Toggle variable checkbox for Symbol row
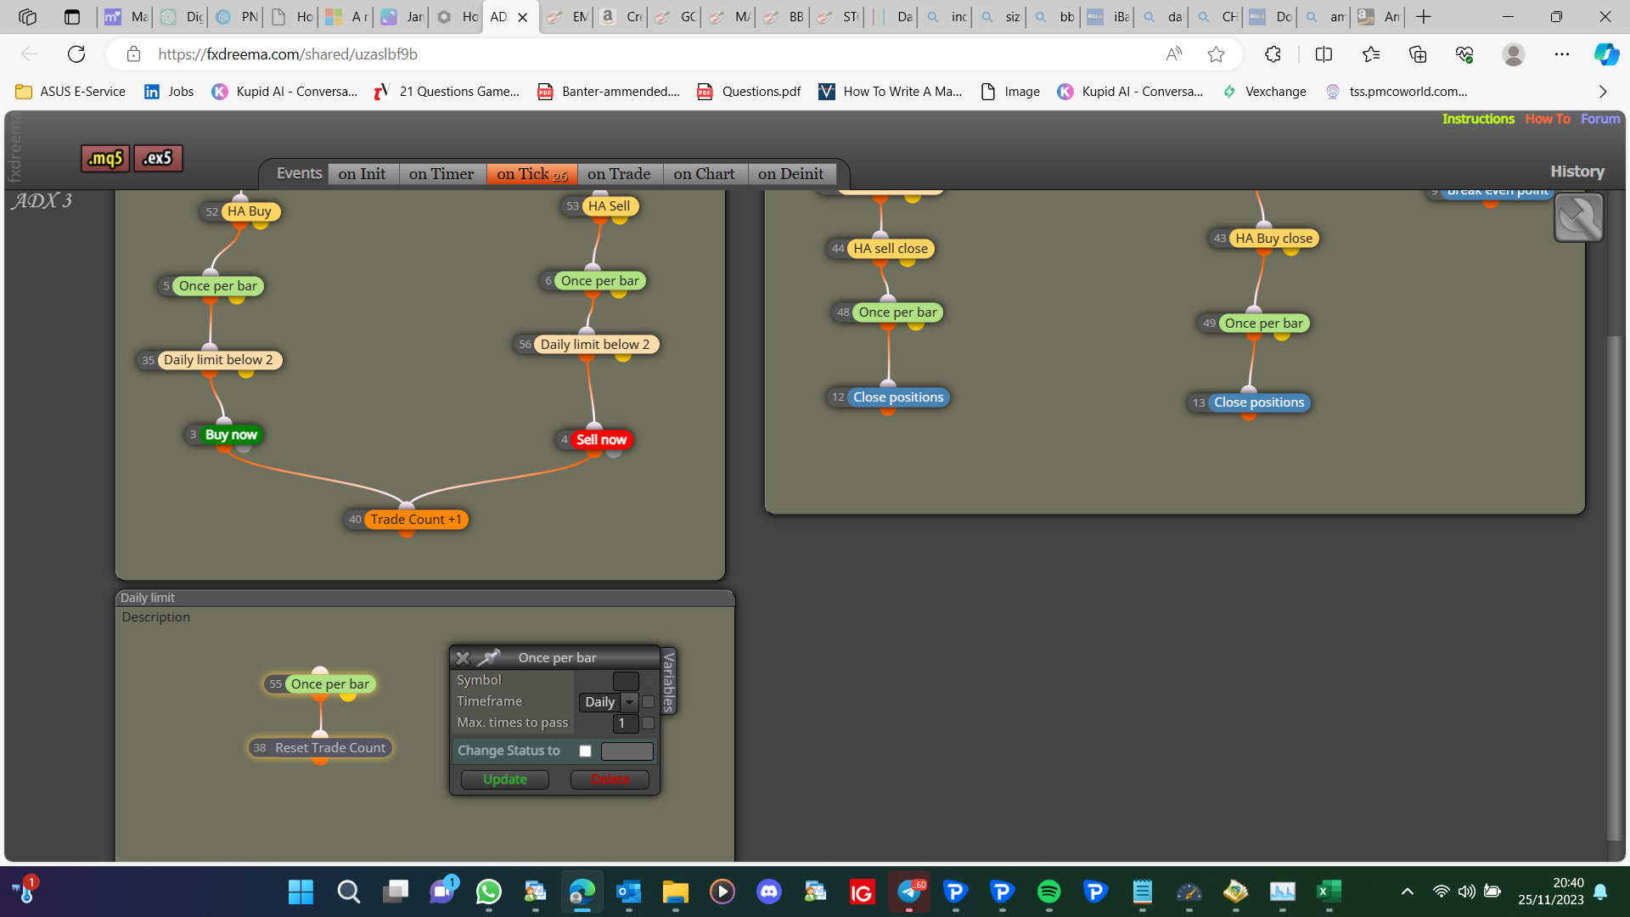The width and height of the screenshot is (1630, 917). point(648,681)
